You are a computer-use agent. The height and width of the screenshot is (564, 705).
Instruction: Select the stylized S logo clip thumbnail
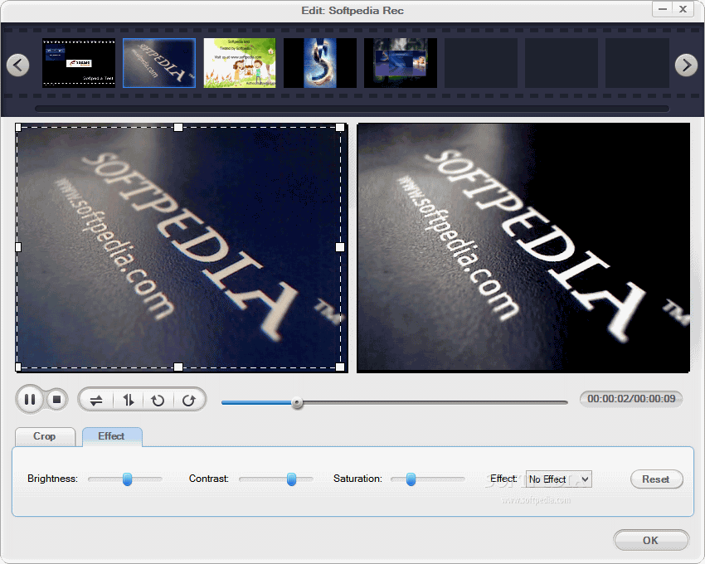(x=320, y=63)
